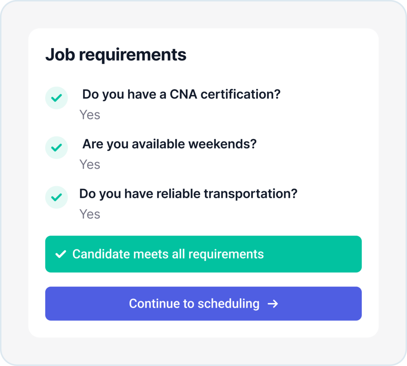Click the word 'requirements' in the green banner
The width and height of the screenshot is (407, 366).
(x=226, y=254)
